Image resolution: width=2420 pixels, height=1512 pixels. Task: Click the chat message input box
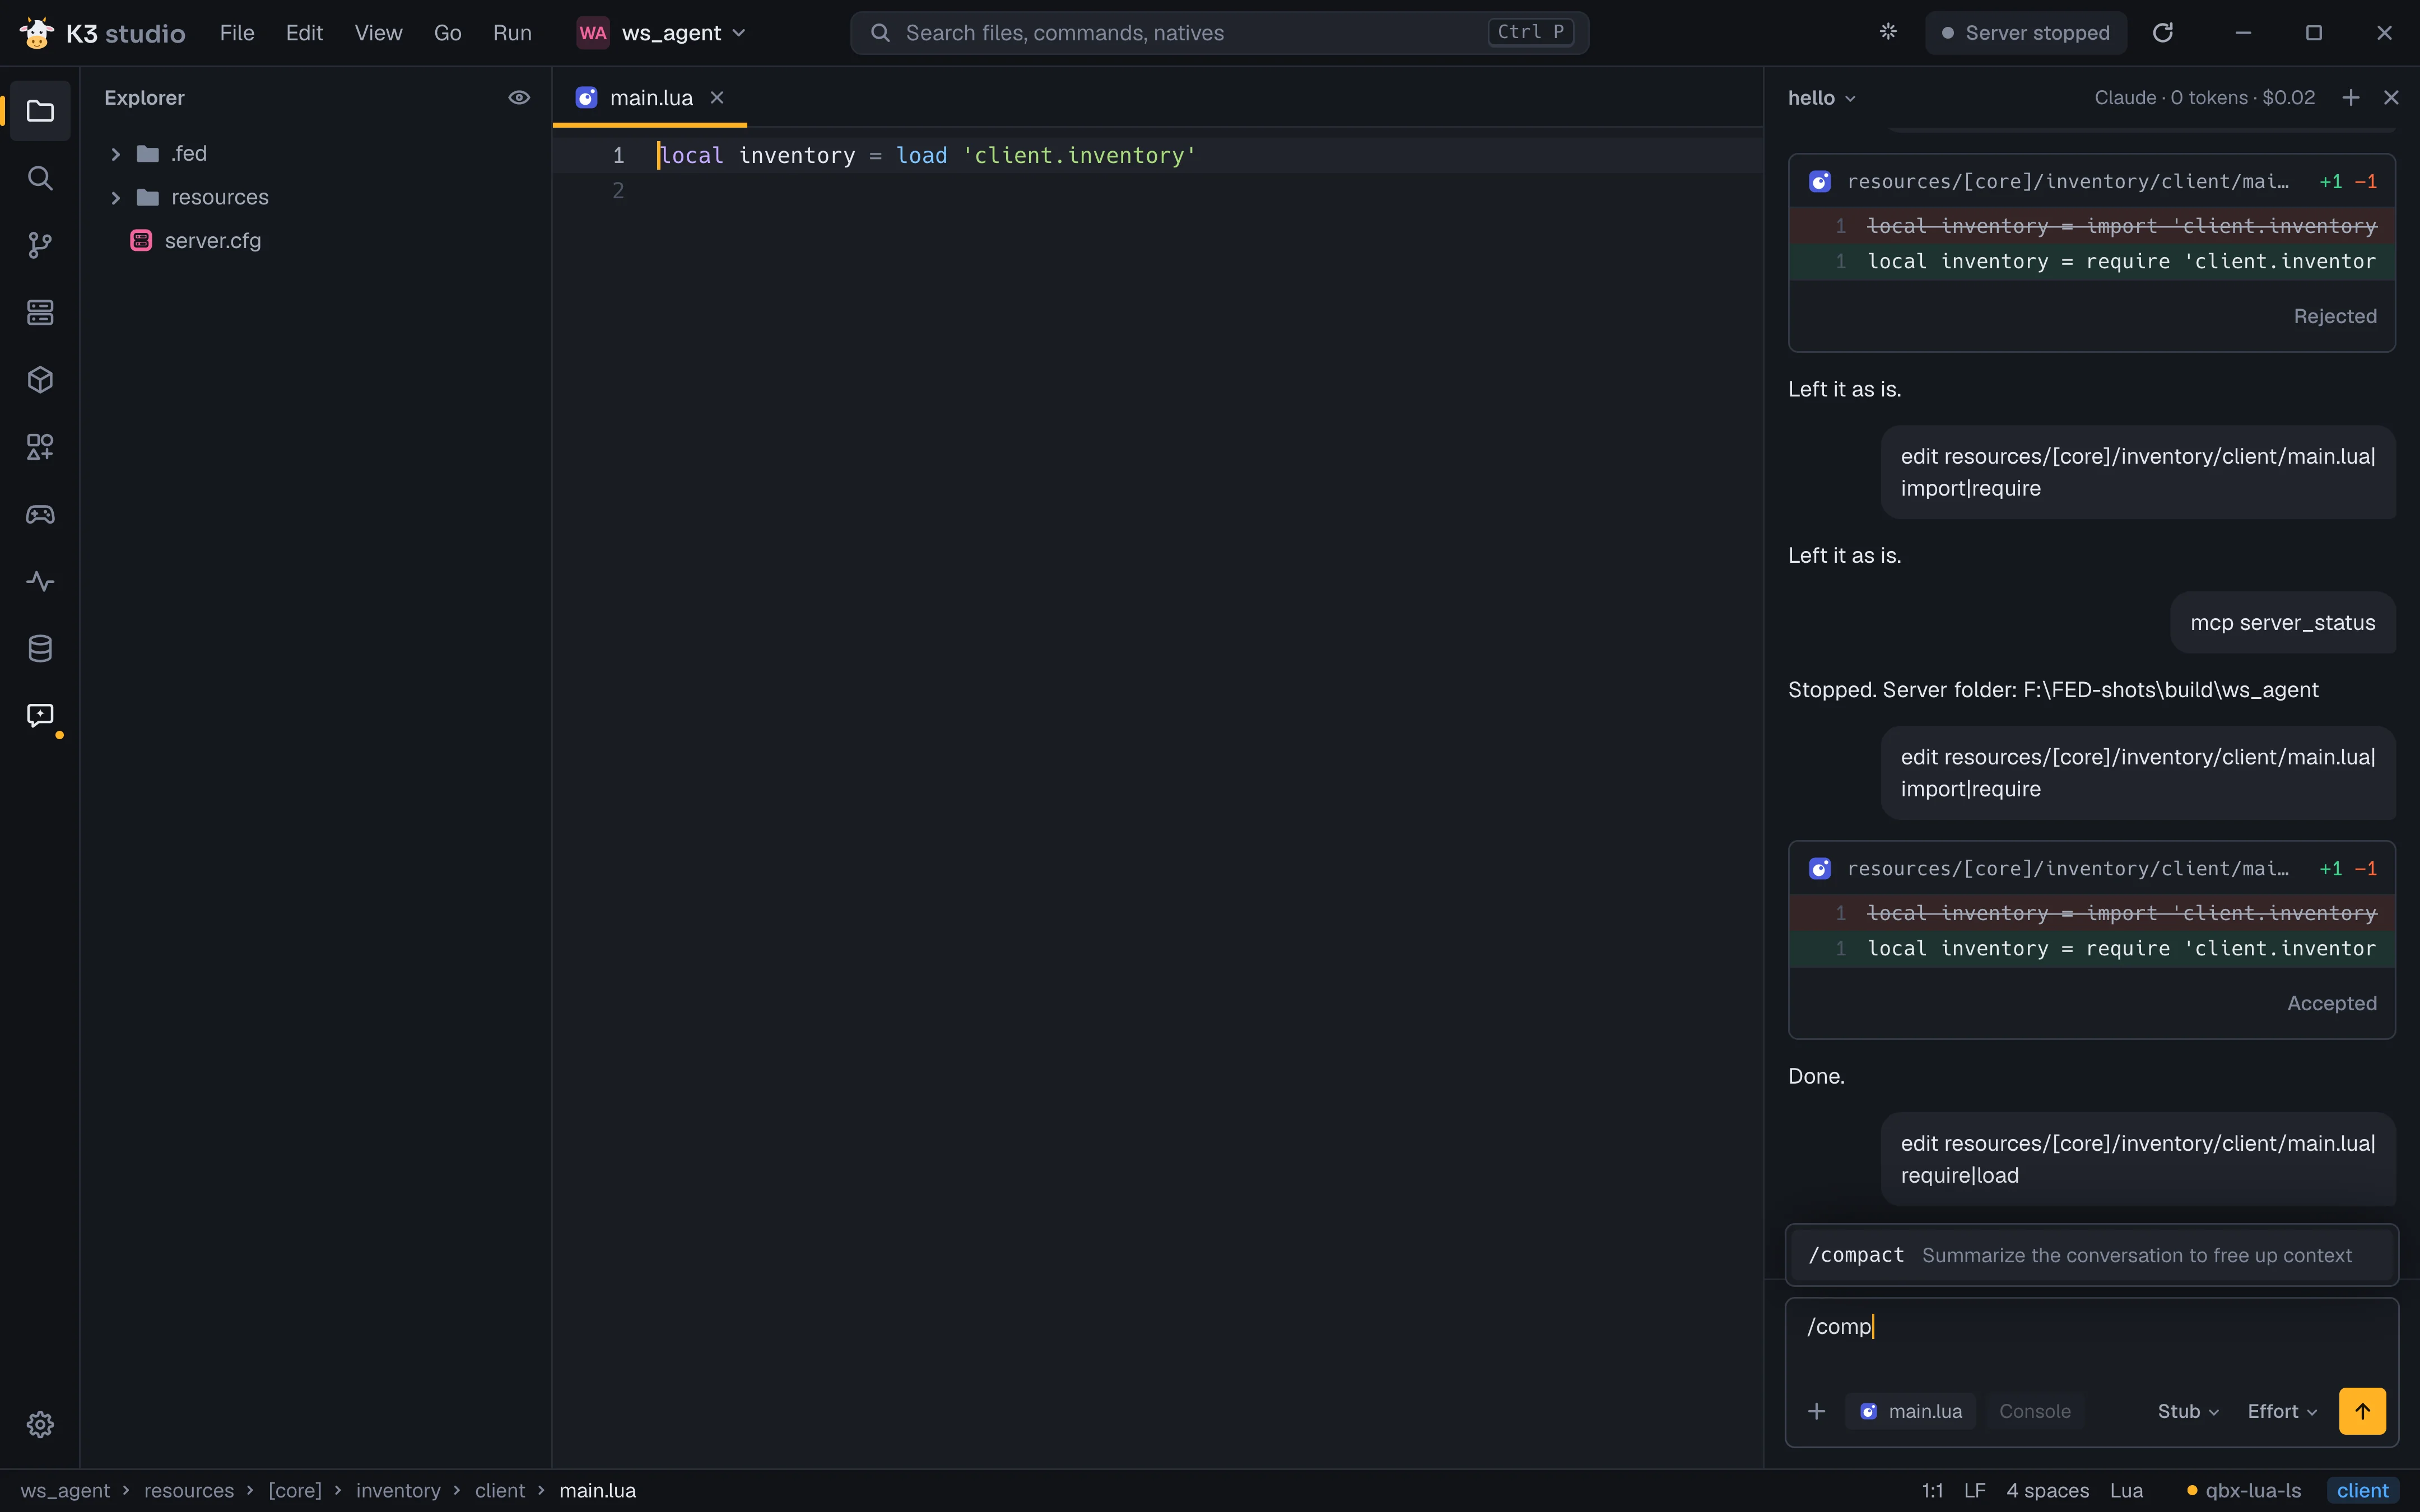(x=2091, y=1338)
